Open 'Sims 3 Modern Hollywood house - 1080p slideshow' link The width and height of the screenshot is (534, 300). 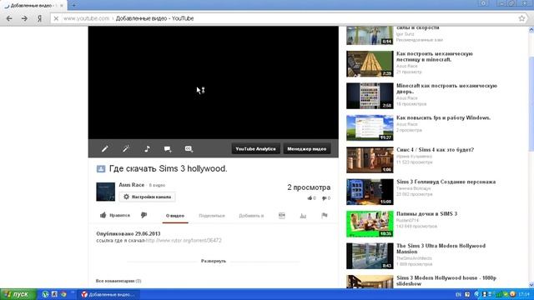446,281
